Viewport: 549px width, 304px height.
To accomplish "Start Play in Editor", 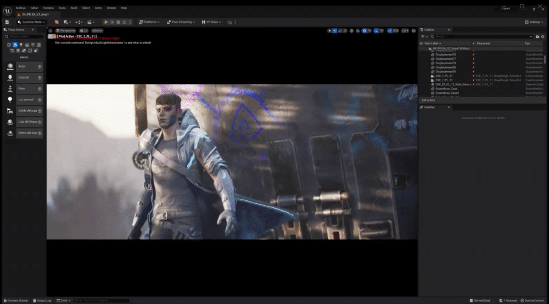I will (x=106, y=22).
